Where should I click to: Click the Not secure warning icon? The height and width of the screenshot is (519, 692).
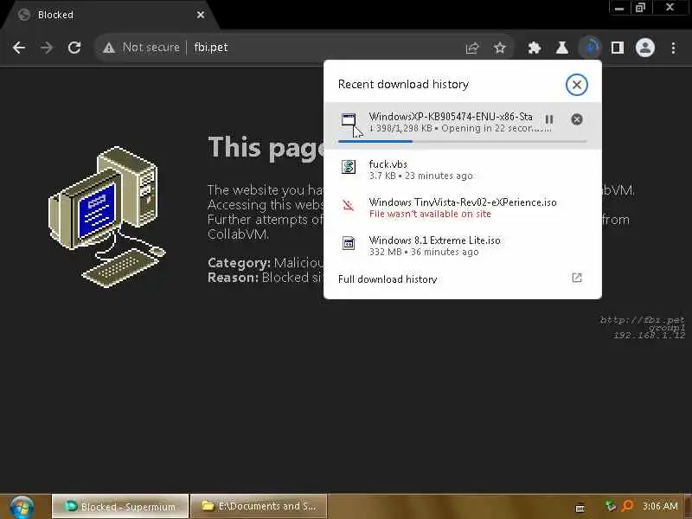click(109, 48)
